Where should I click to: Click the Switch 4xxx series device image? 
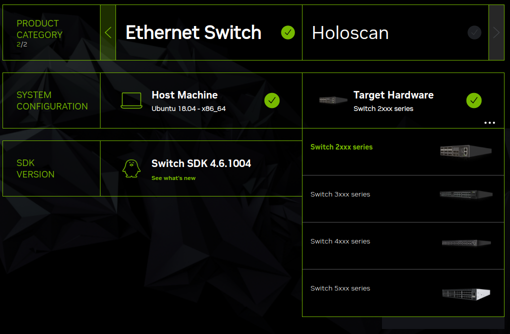[466, 242]
